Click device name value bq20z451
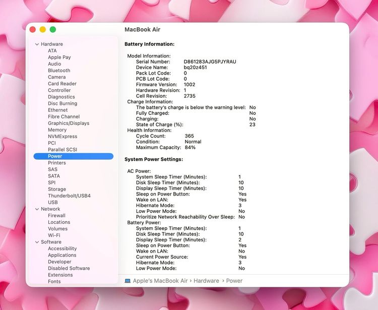 pyautogui.click(x=195, y=68)
